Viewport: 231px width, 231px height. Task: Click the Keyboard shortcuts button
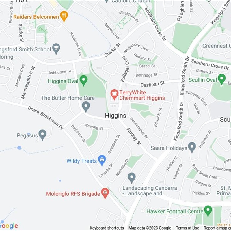pos(107,228)
